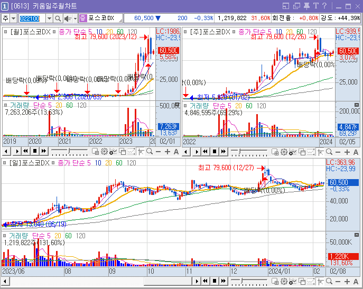Close the monthly volume panel with its X
Viewport: 363px width, 289px height.
pyautogui.click(x=177, y=105)
